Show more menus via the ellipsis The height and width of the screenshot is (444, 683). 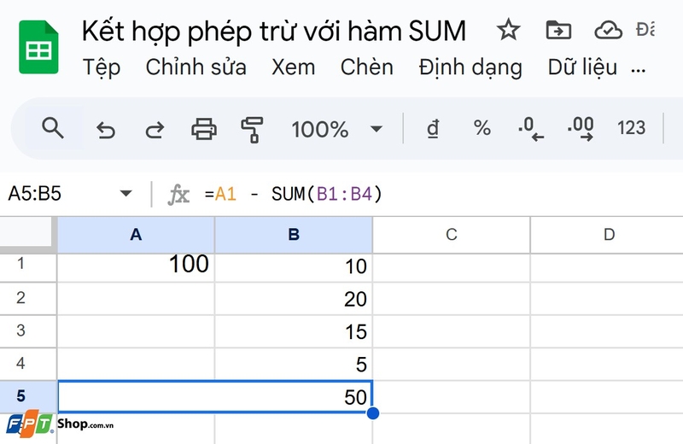[638, 70]
